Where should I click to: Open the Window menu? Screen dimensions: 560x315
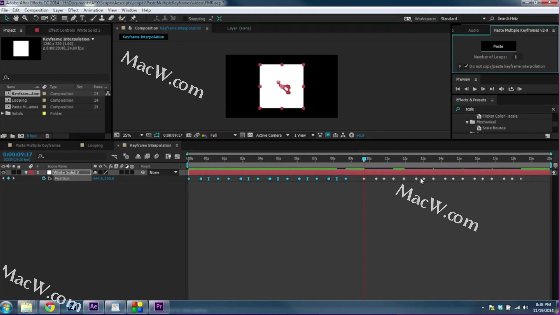pos(129,10)
